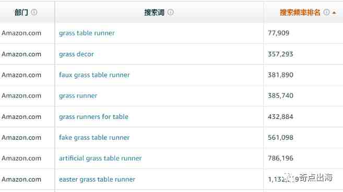Viewport: 343px width, 192px height.
Task: Open the 'artificial grass table runner' link
Action: point(100,158)
